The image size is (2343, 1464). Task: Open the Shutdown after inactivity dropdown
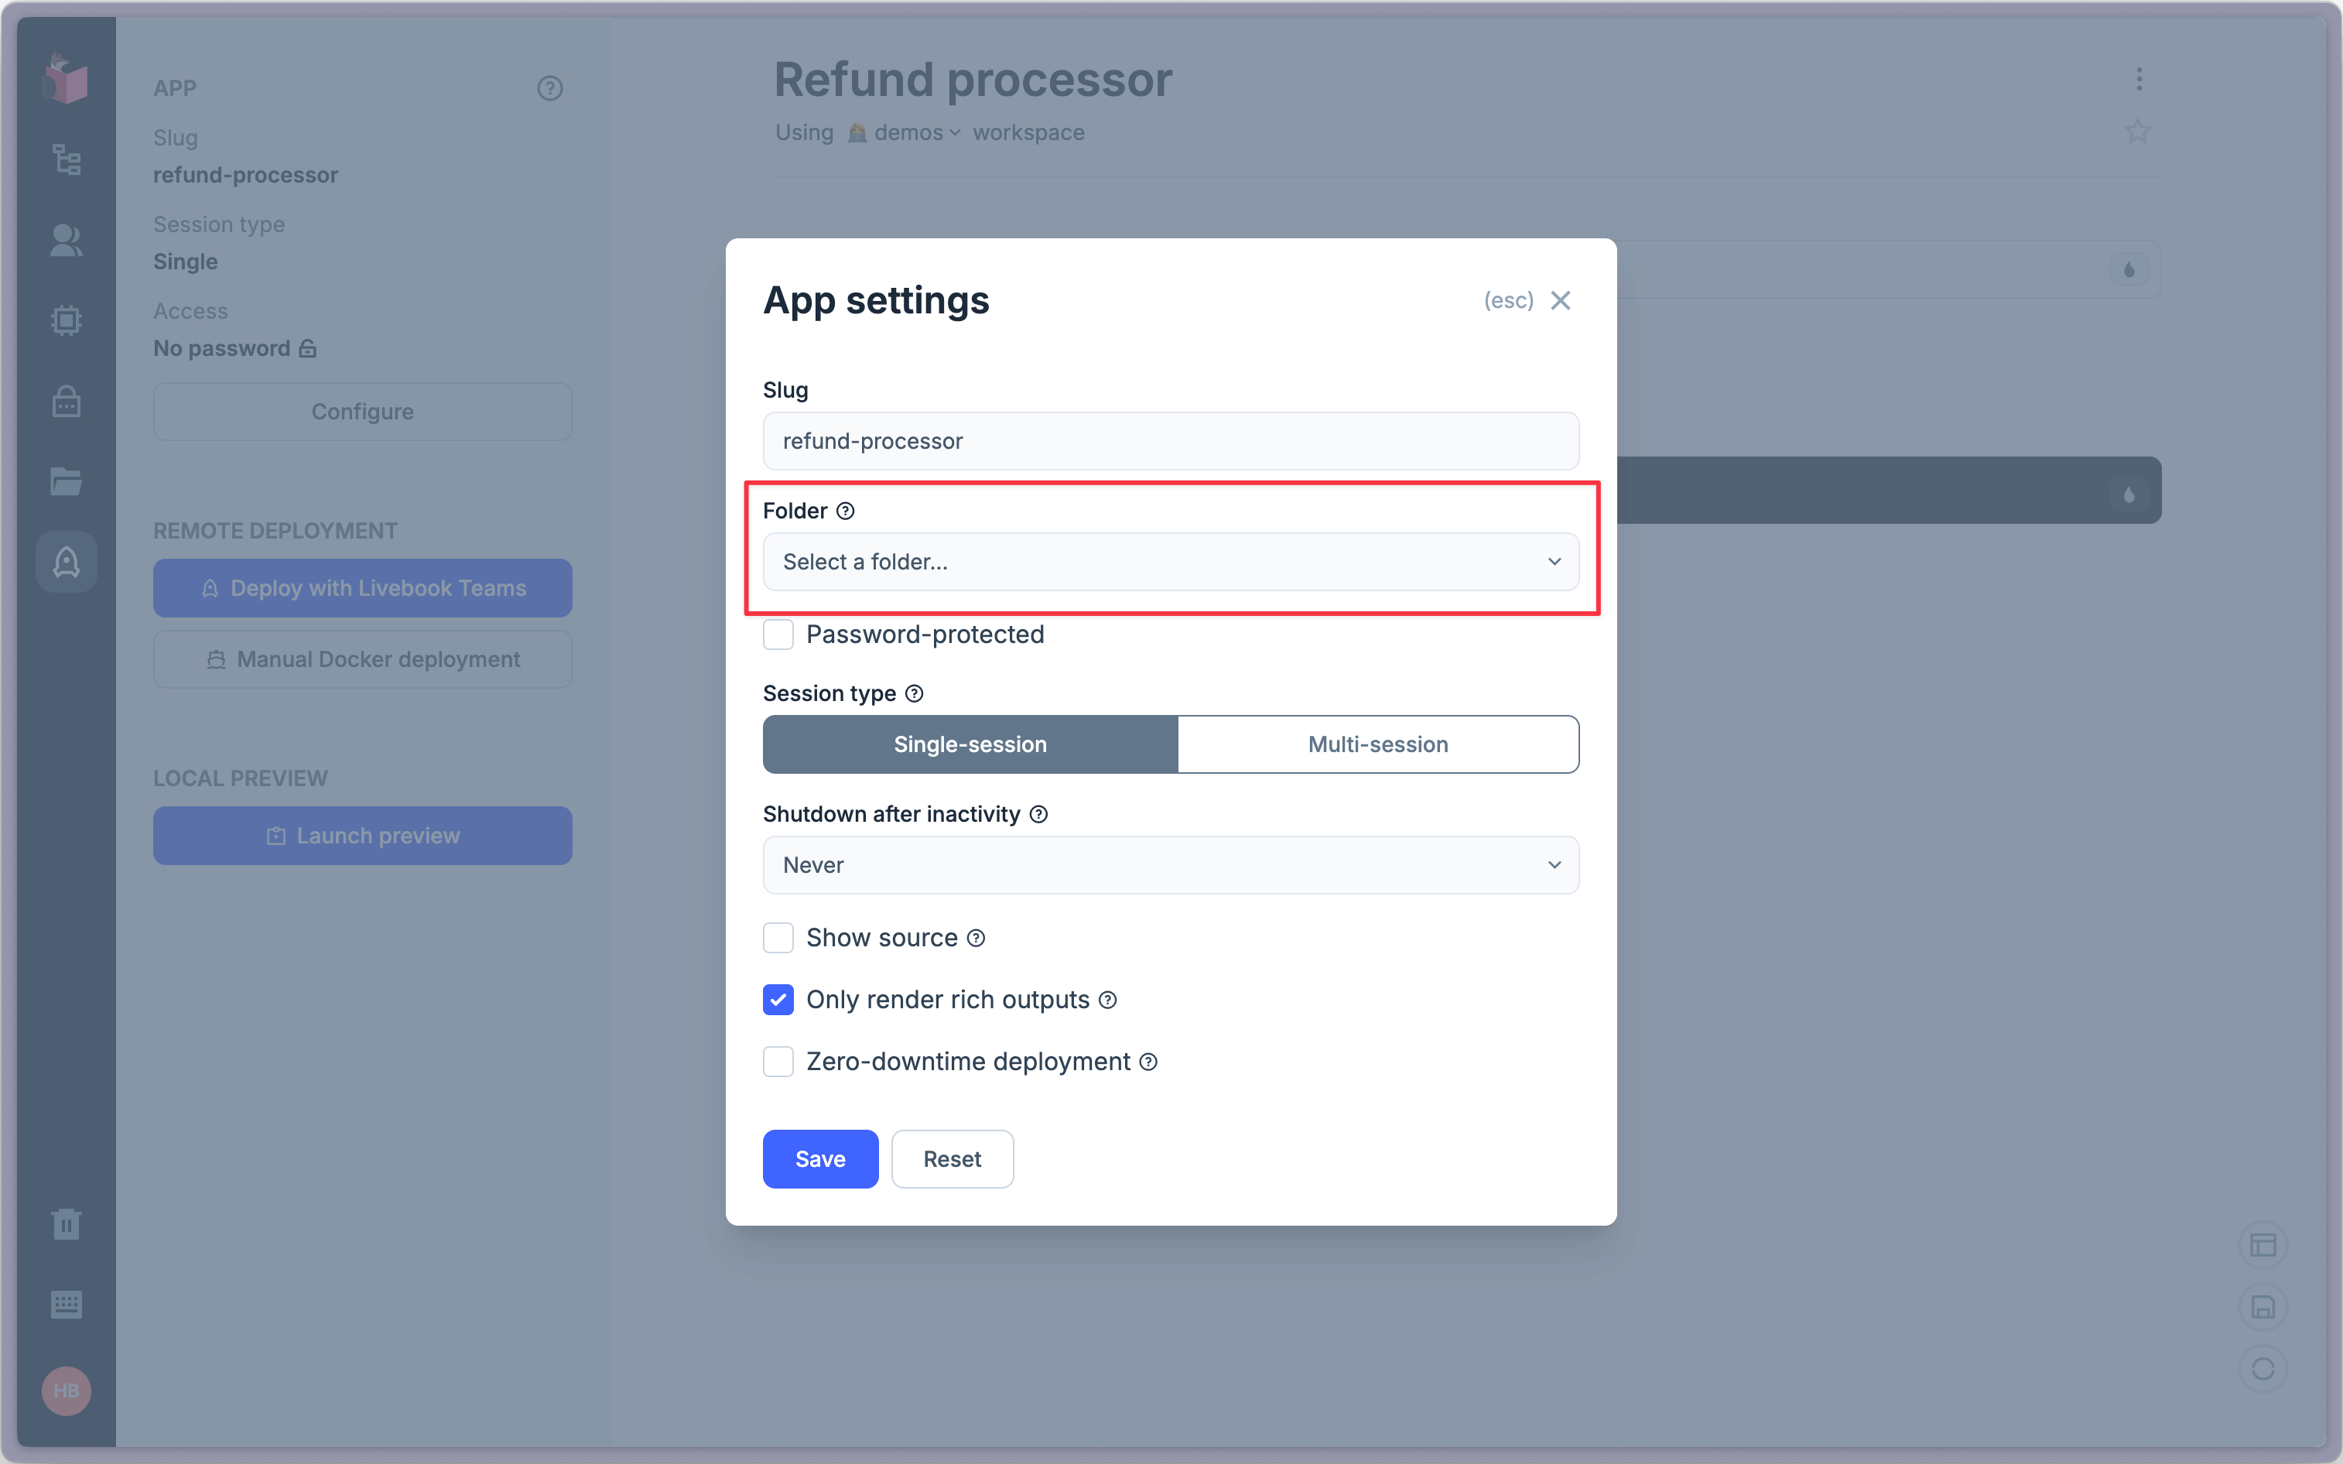point(1169,864)
